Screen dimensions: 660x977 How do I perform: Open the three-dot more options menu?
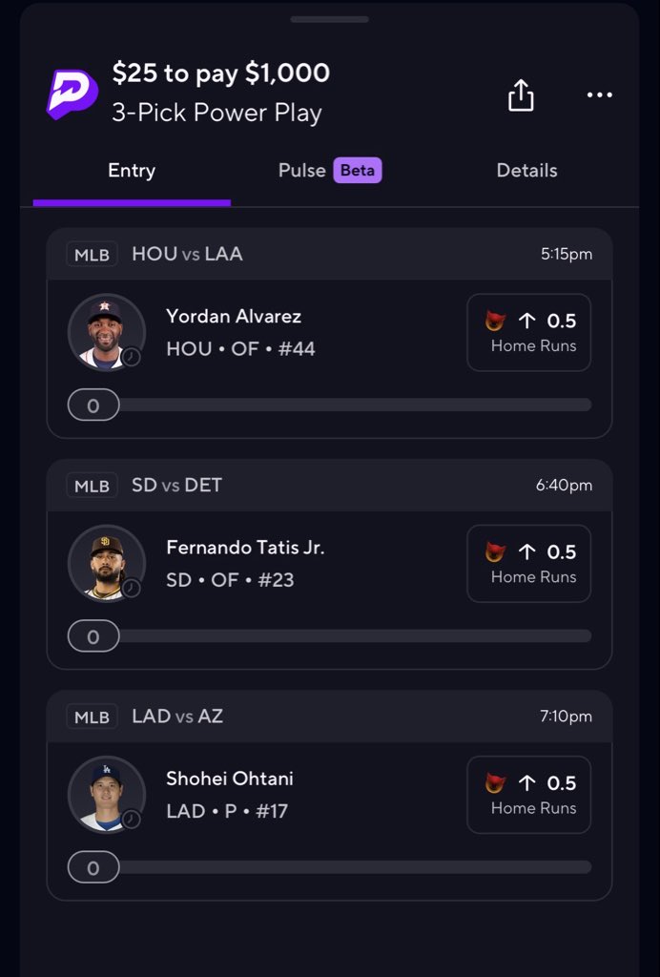point(600,94)
